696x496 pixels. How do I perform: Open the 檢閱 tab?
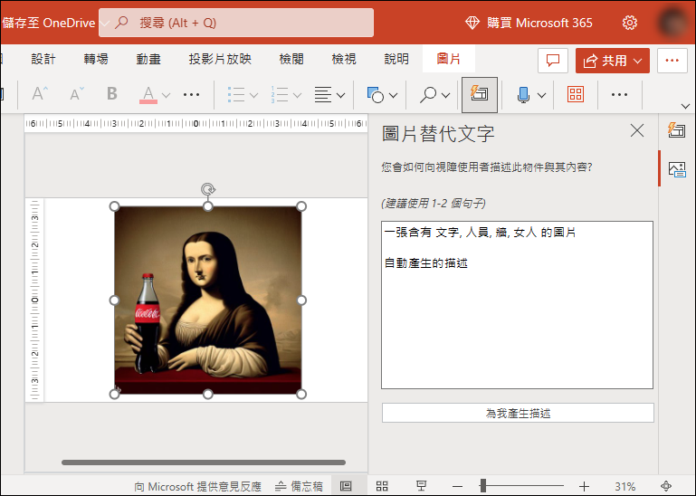pos(291,59)
